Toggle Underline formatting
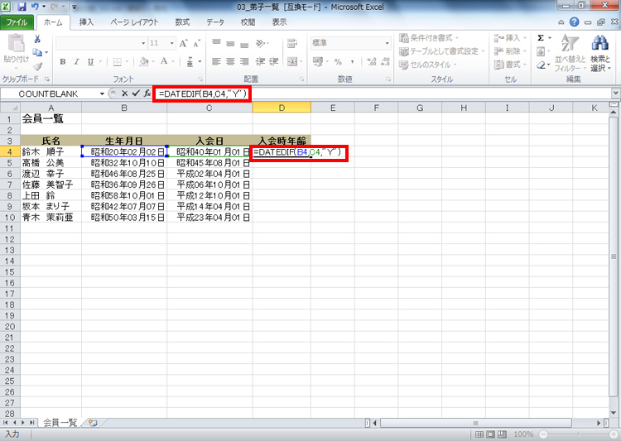Screen dimensions: 621x441 [x=91, y=62]
